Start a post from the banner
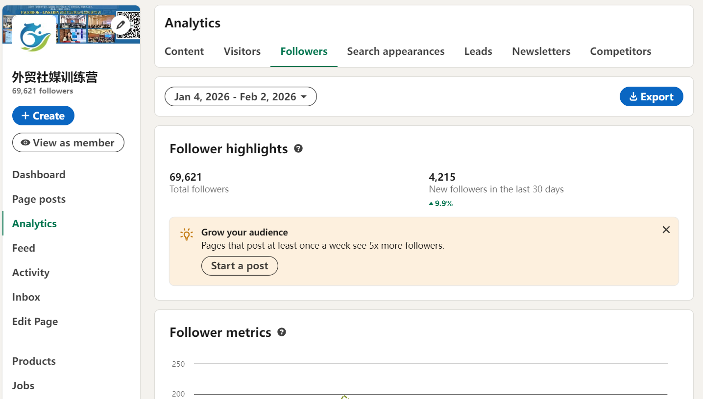 (x=240, y=266)
